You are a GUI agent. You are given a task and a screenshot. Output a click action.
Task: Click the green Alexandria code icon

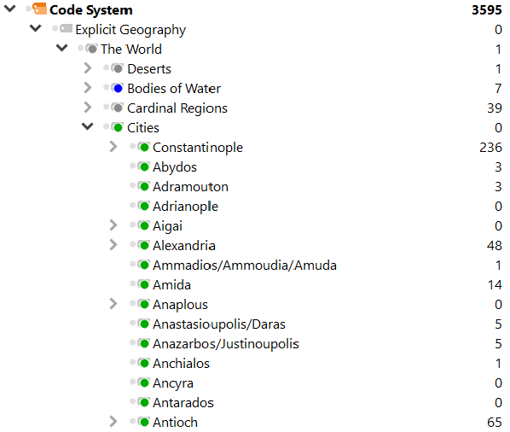[x=143, y=245]
